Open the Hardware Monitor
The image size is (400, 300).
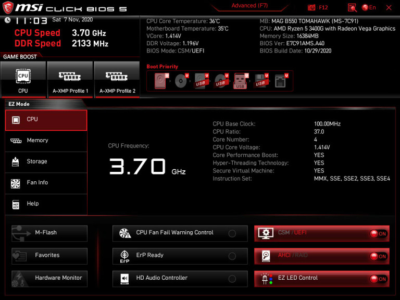point(49,279)
